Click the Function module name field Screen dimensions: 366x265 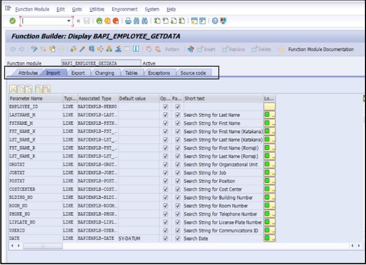[101, 63]
